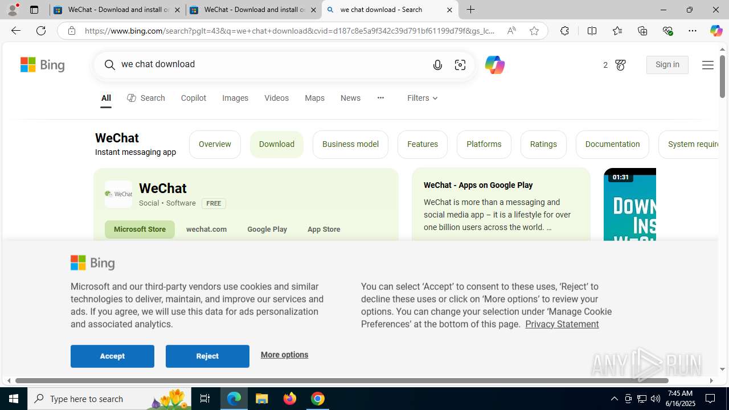Reject the cookie consent
This screenshot has width=729, height=410.
[x=207, y=356]
